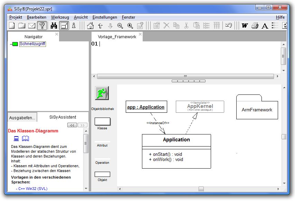This screenshot has width=295, height=201.
Task: Click the horizontal align arrows icon
Action: [x=206, y=26]
